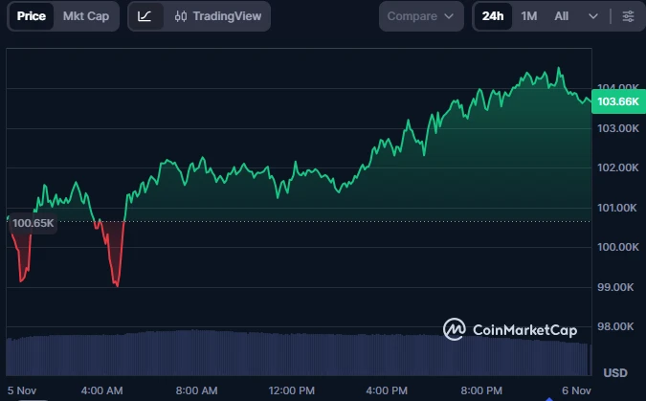The height and width of the screenshot is (401, 646).
Task: Open chart settings sliders icon
Action: pos(628,16)
